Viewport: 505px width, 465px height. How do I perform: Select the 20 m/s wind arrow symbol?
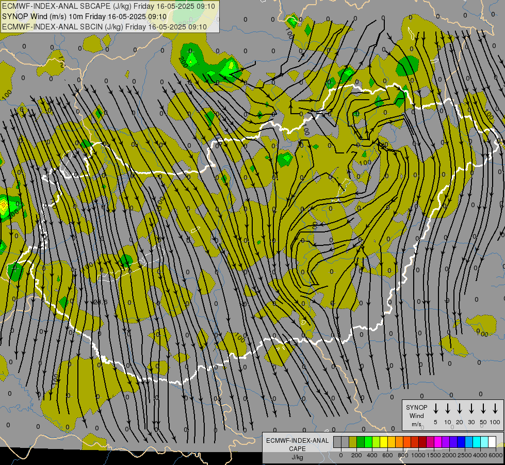[460, 408]
